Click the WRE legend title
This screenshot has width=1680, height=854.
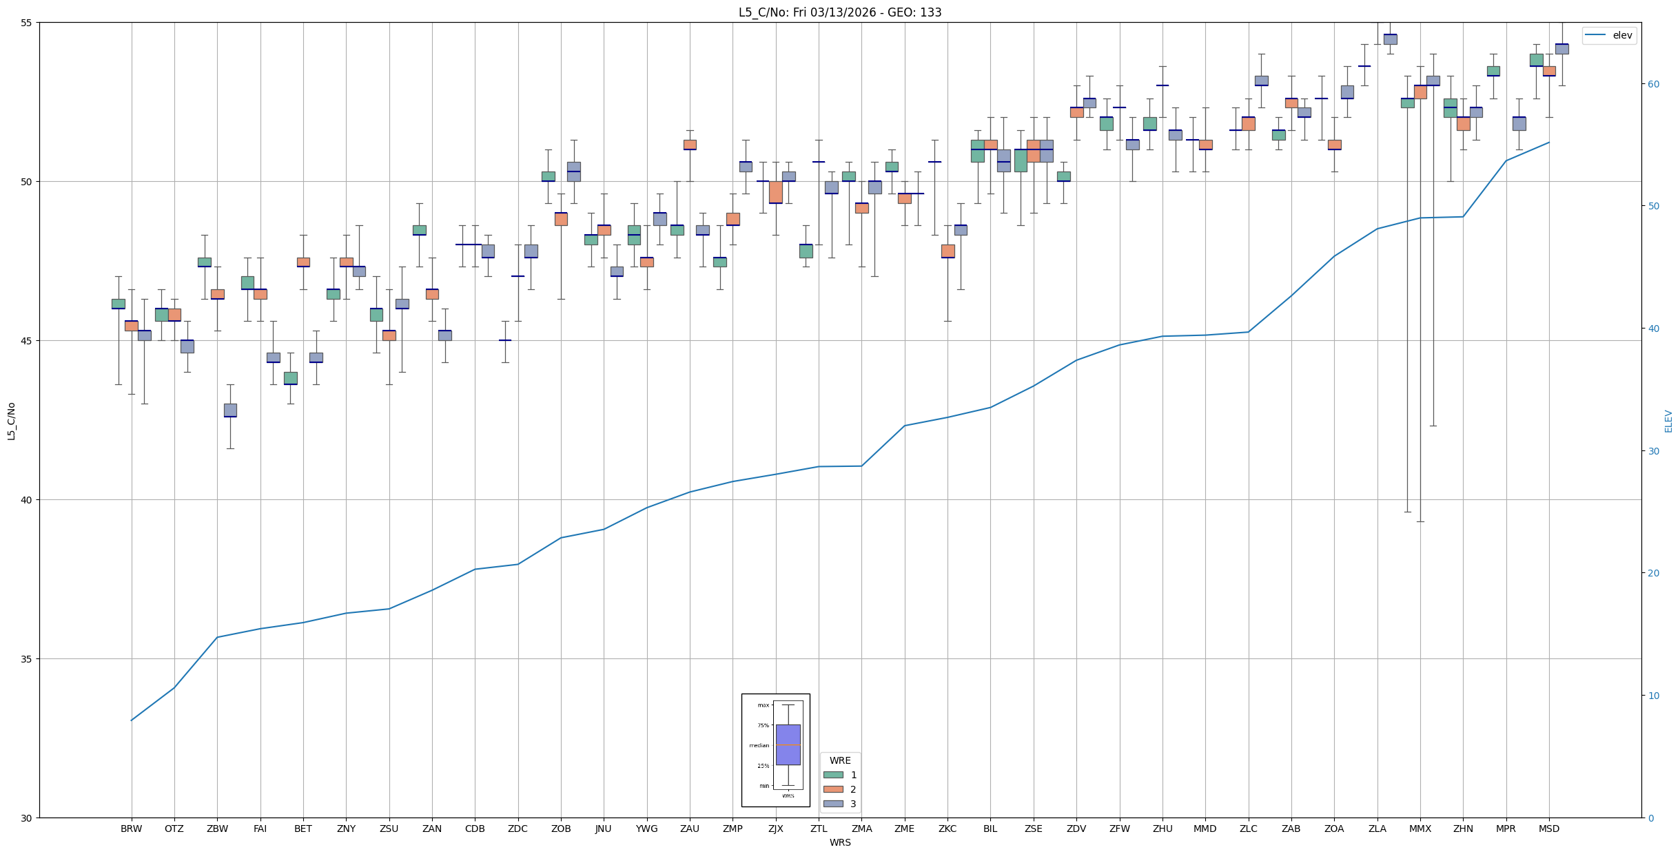click(839, 760)
